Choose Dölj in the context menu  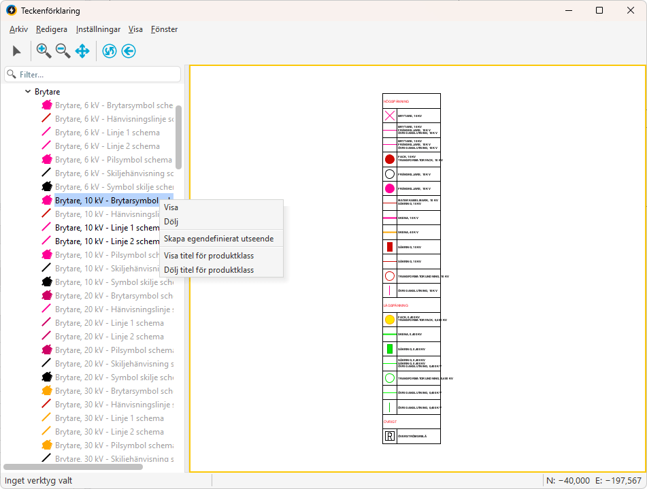coord(171,222)
